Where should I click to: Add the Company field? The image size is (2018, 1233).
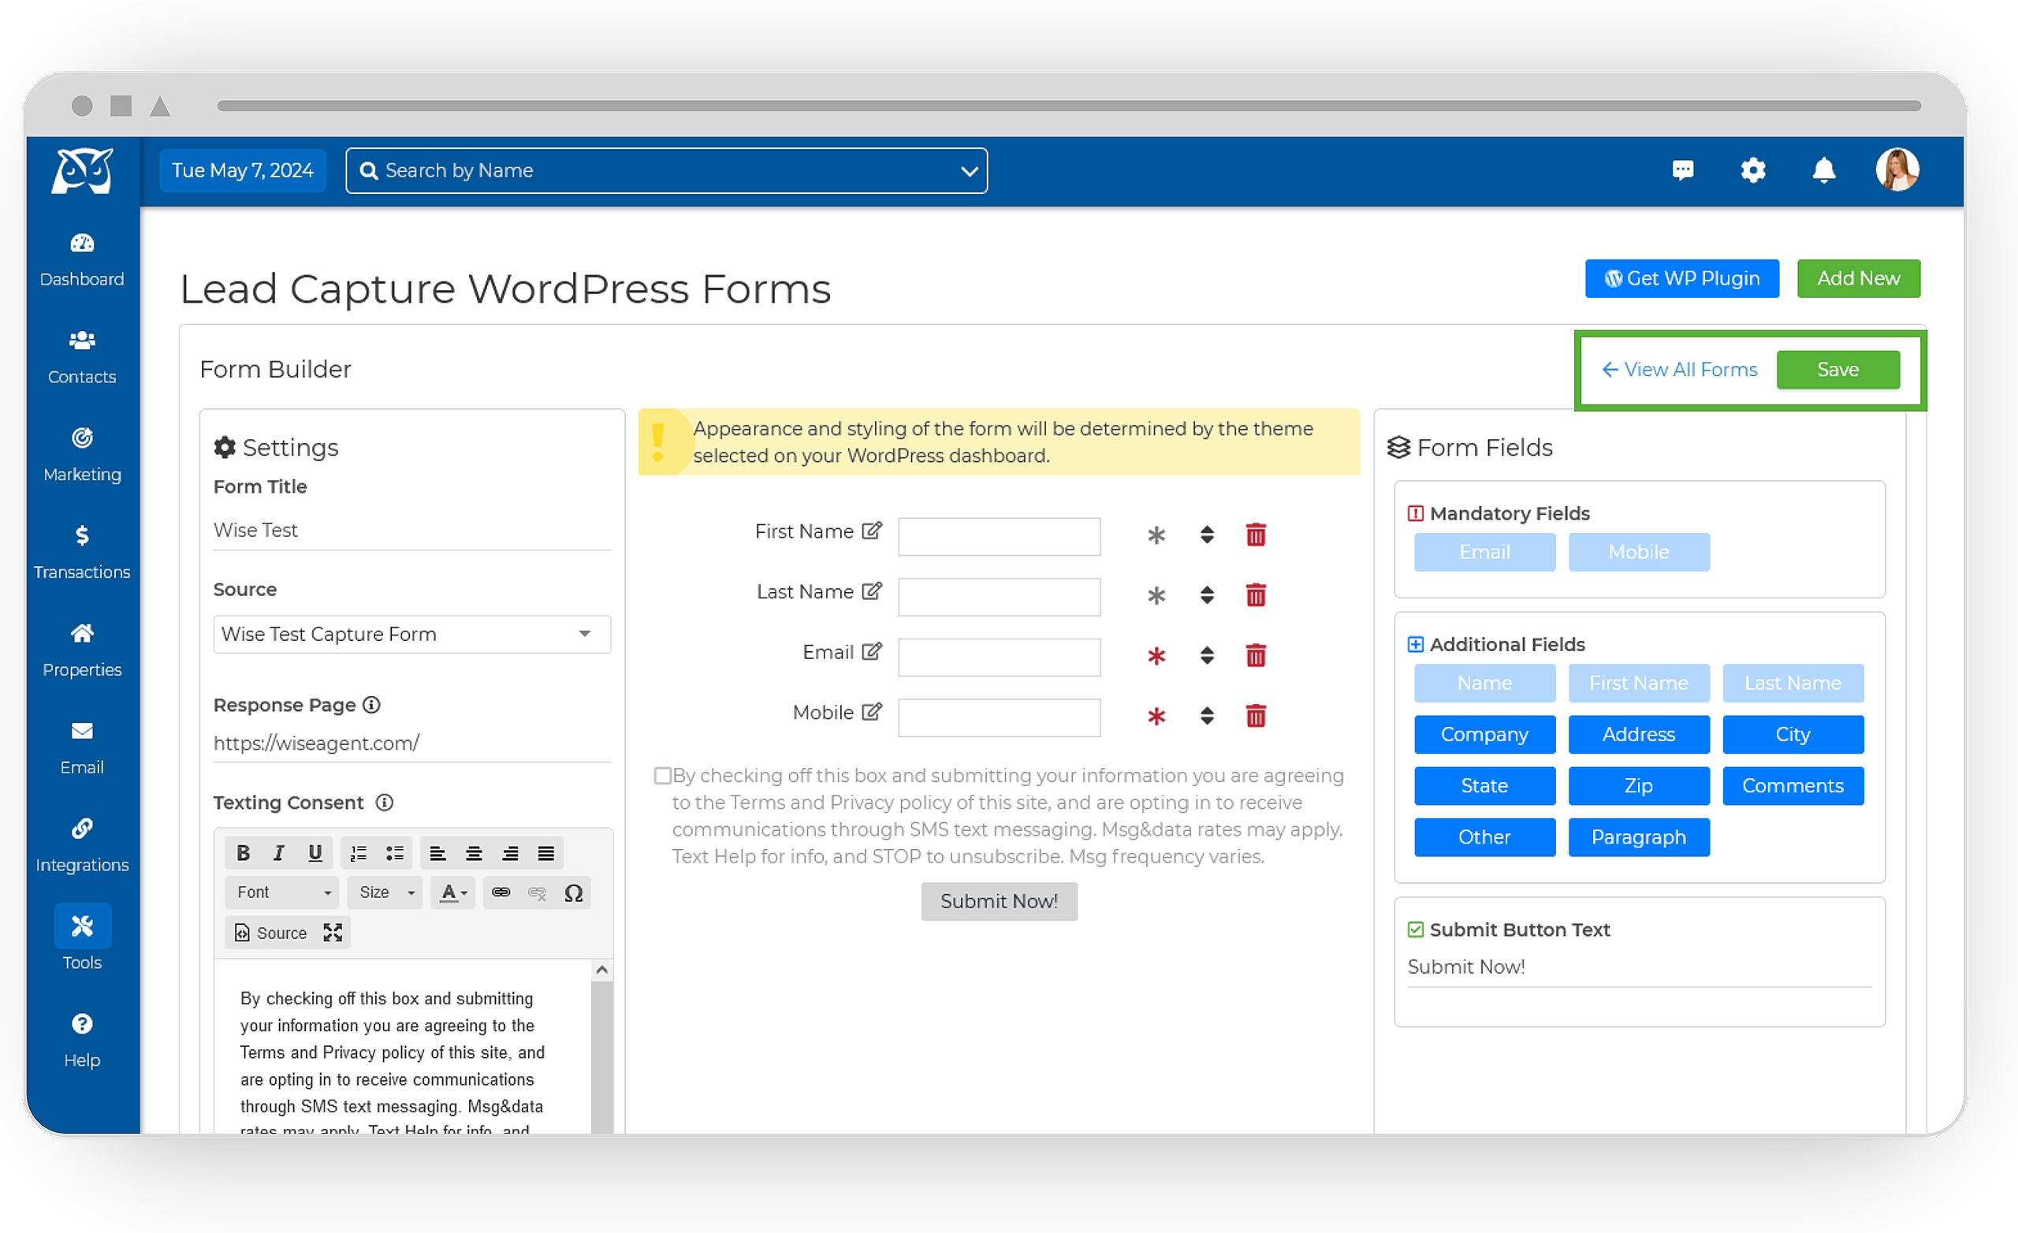click(x=1484, y=734)
